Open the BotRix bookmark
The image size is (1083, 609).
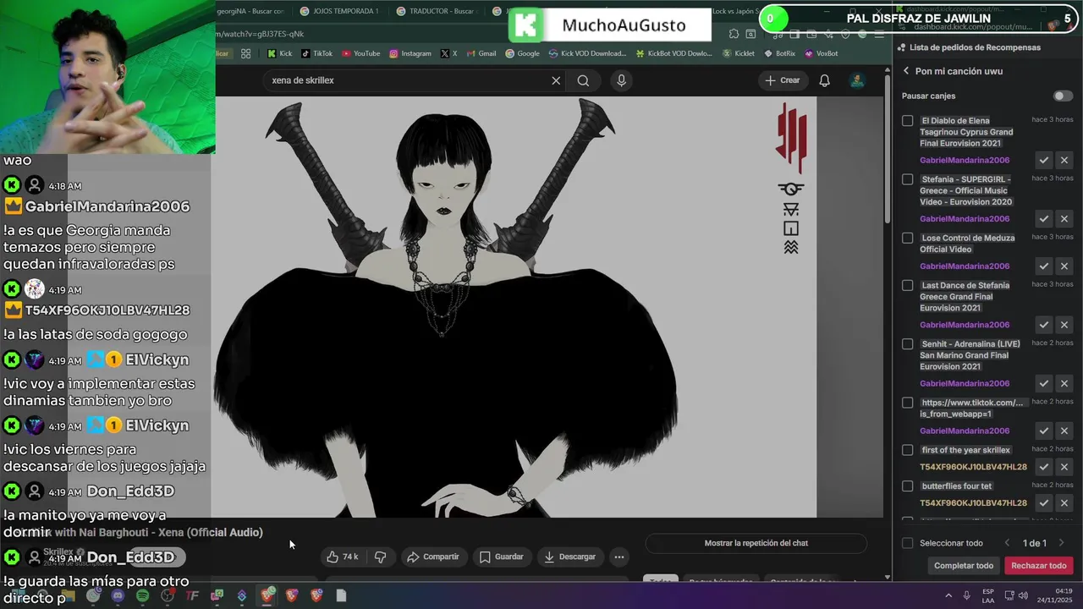point(779,53)
